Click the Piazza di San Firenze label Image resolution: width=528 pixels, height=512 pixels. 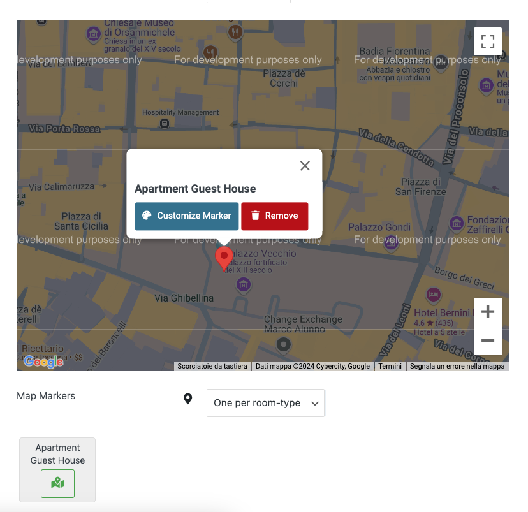(421, 187)
